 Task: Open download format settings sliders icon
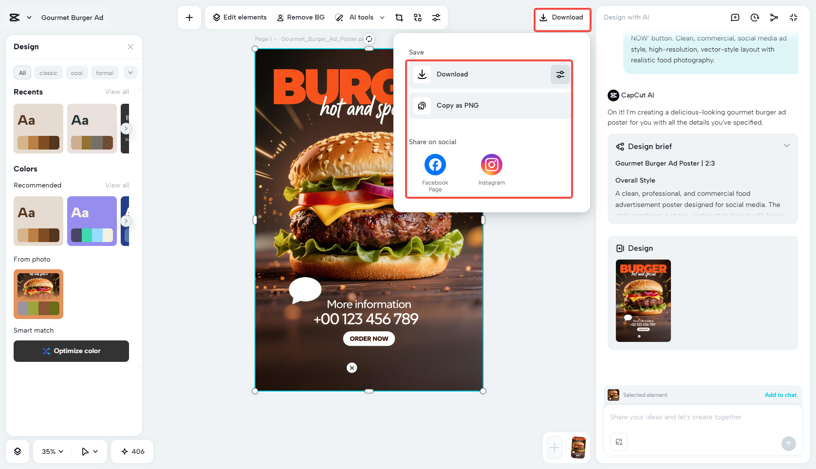[x=560, y=74]
